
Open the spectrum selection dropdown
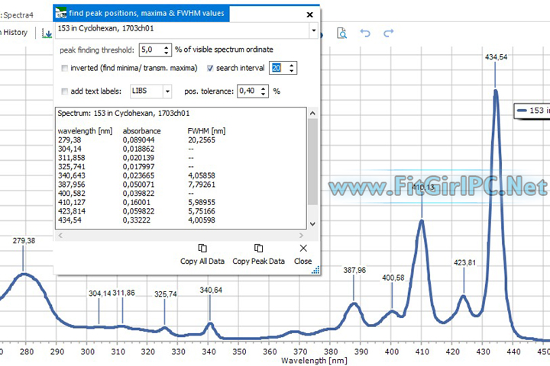point(312,31)
